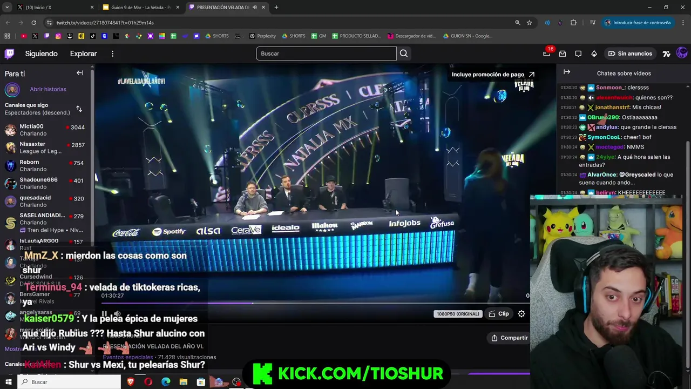Open the browser tab search dropdown

(7, 7)
